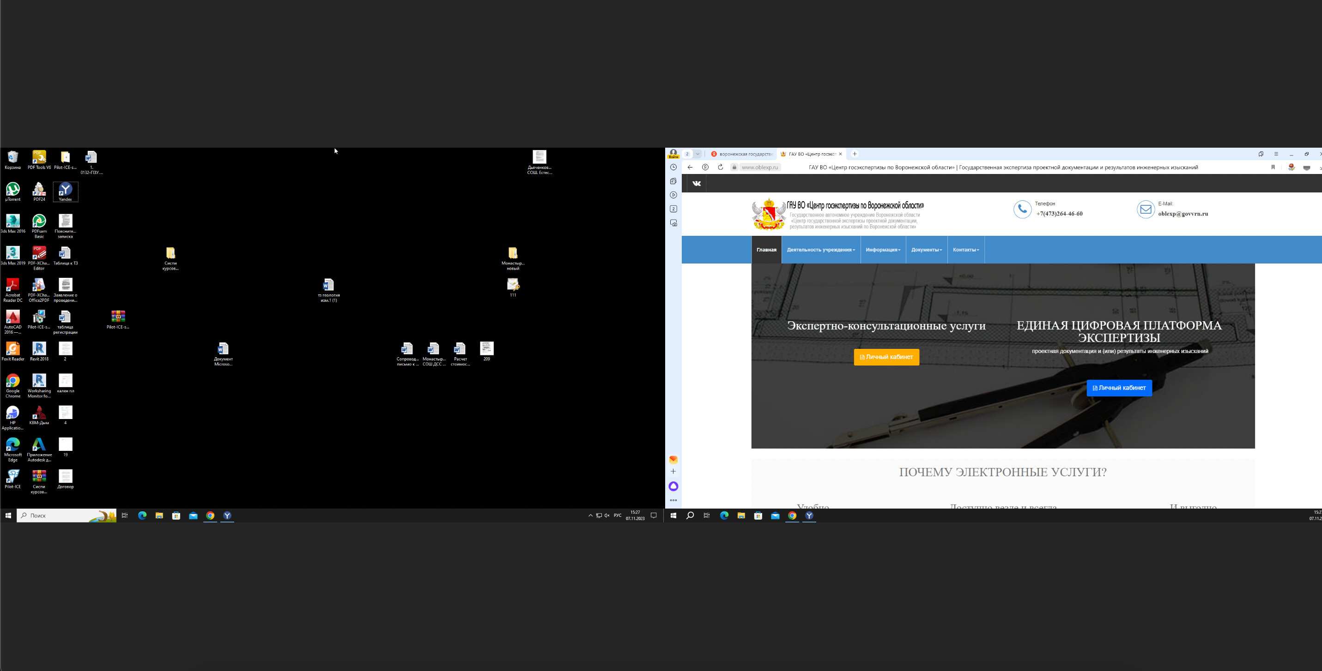Click the www.oblexp.ru address field

coord(759,167)
